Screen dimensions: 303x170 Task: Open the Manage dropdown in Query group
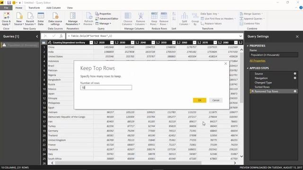[x=103, y=24]
